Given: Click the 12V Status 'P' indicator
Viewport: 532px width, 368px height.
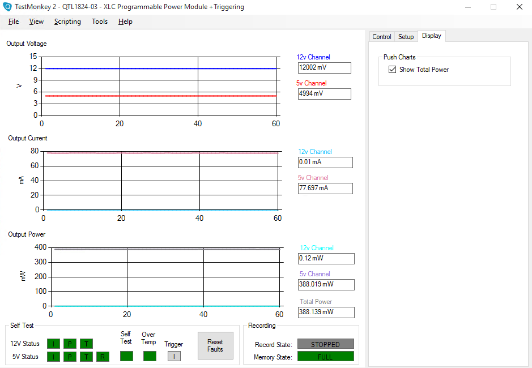Looking at the screenshot, I should 70,344.
